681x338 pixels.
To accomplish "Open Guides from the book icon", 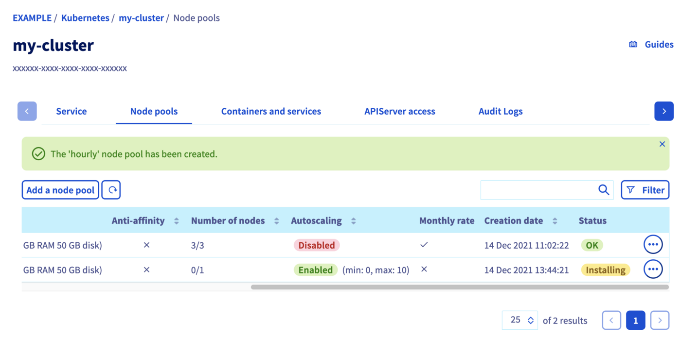I will (x=633, y=45).
